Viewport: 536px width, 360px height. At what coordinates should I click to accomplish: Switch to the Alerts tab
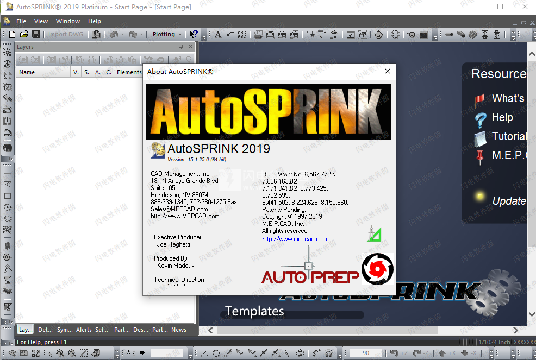pyautogui.click(x=84, y=330)
